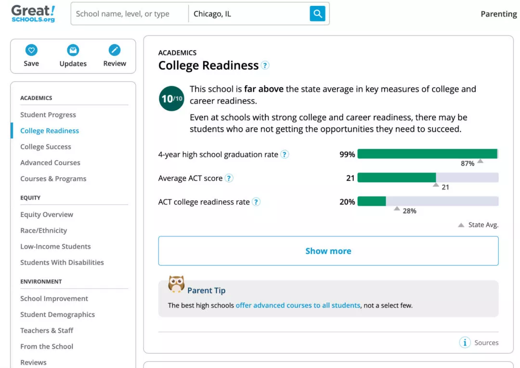The width and height of the screenshot is (520, 368).
Task: Select Student Progress in sidebar
Action: pyautogui.click(x=48, y=115)
